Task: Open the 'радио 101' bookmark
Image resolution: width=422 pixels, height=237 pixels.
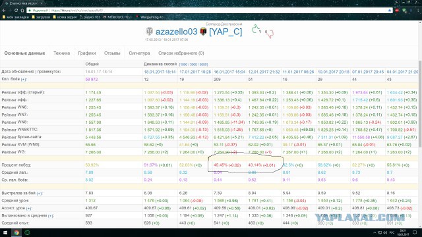Action: pos(90,17)
